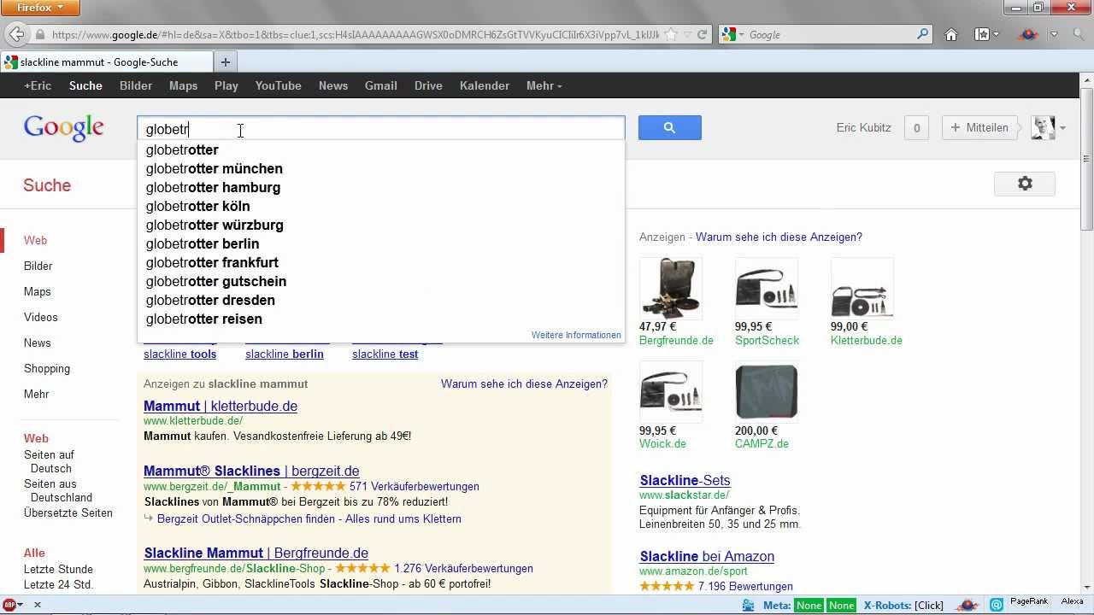Open Maps in the top black bar
The height and width of the screenshot is (615, 1094).
coord(183,85)
